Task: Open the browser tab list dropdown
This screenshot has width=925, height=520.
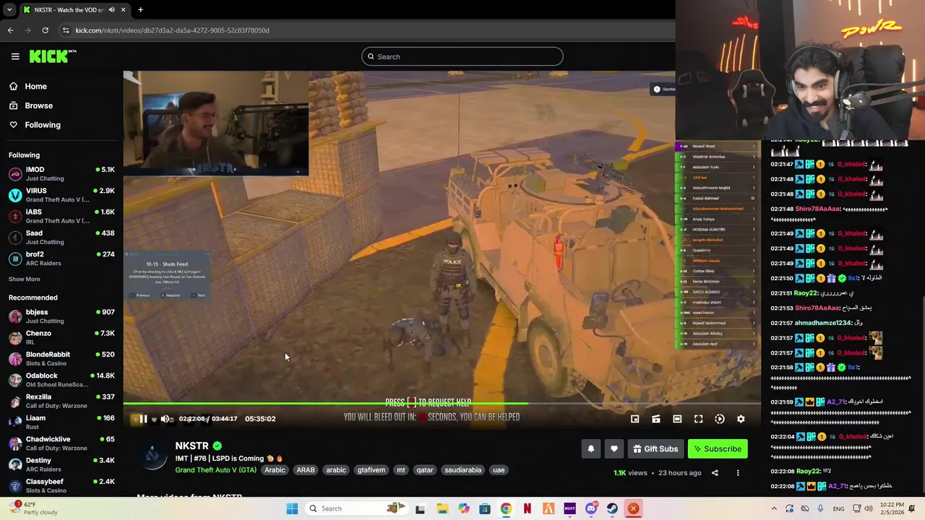Action: click(x=9, y=10)
